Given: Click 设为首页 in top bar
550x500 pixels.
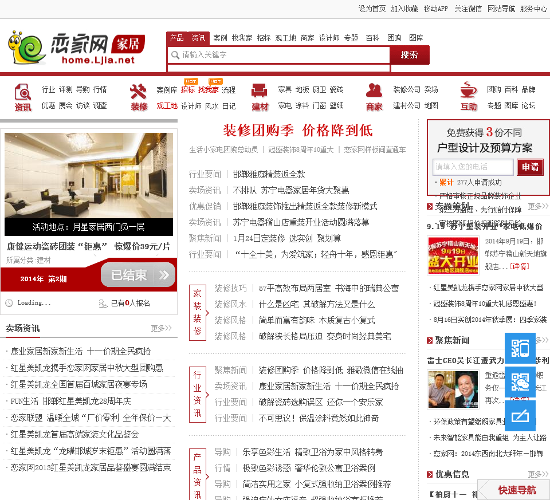Looking at the screenshot, I should [372, 9].
